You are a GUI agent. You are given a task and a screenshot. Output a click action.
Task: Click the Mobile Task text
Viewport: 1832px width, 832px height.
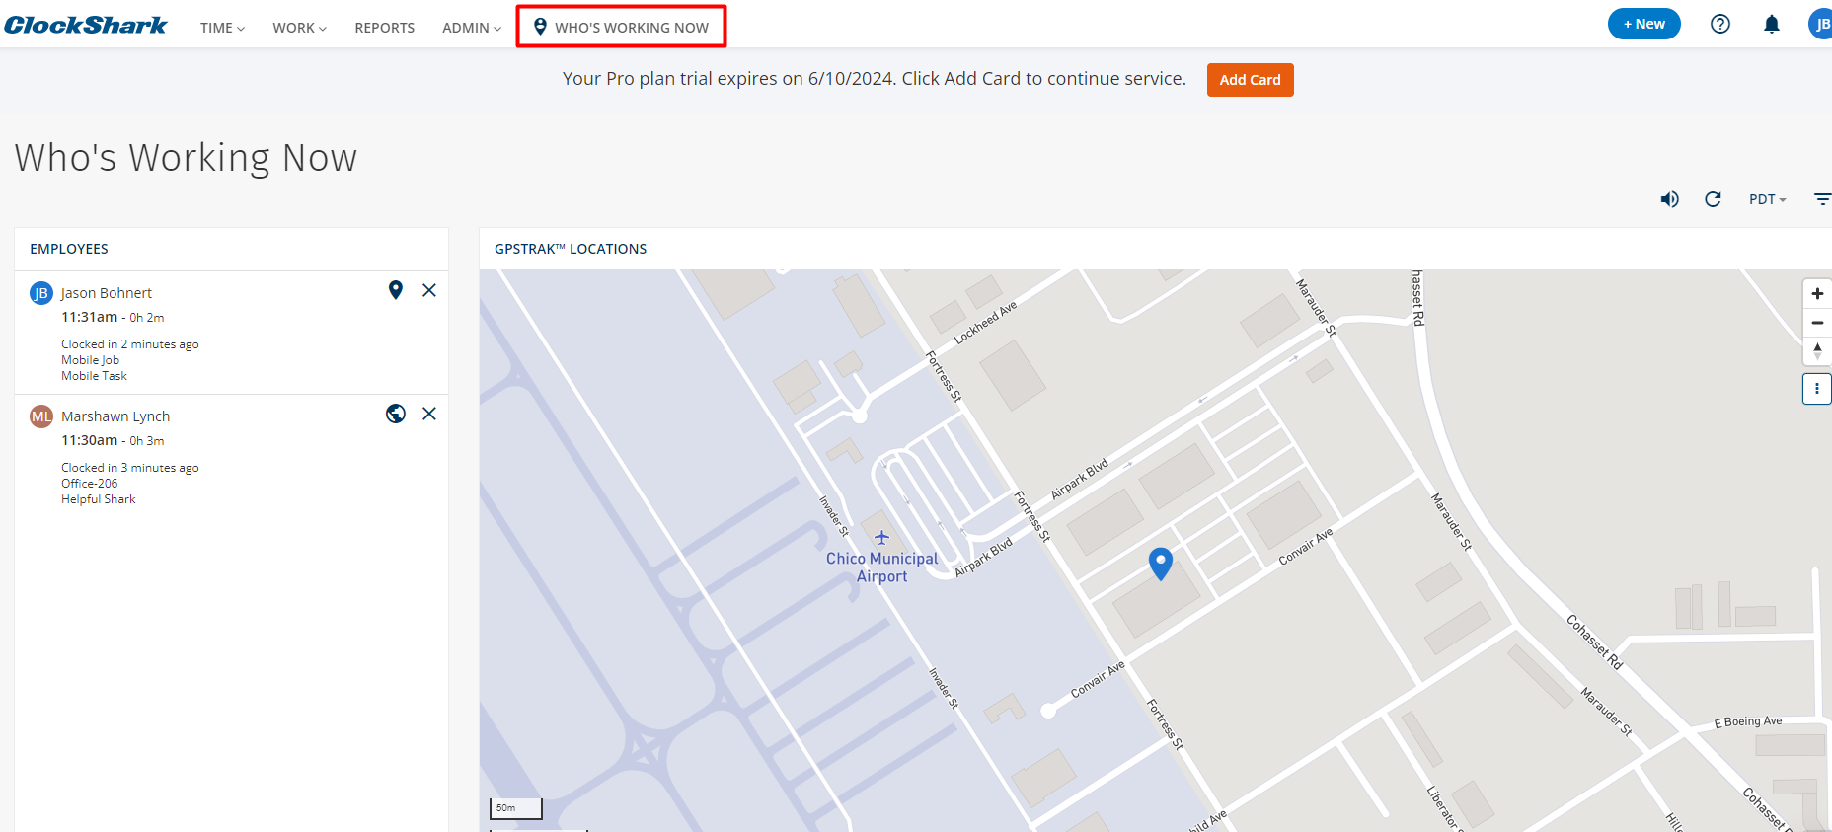click(x=94, y=376)
